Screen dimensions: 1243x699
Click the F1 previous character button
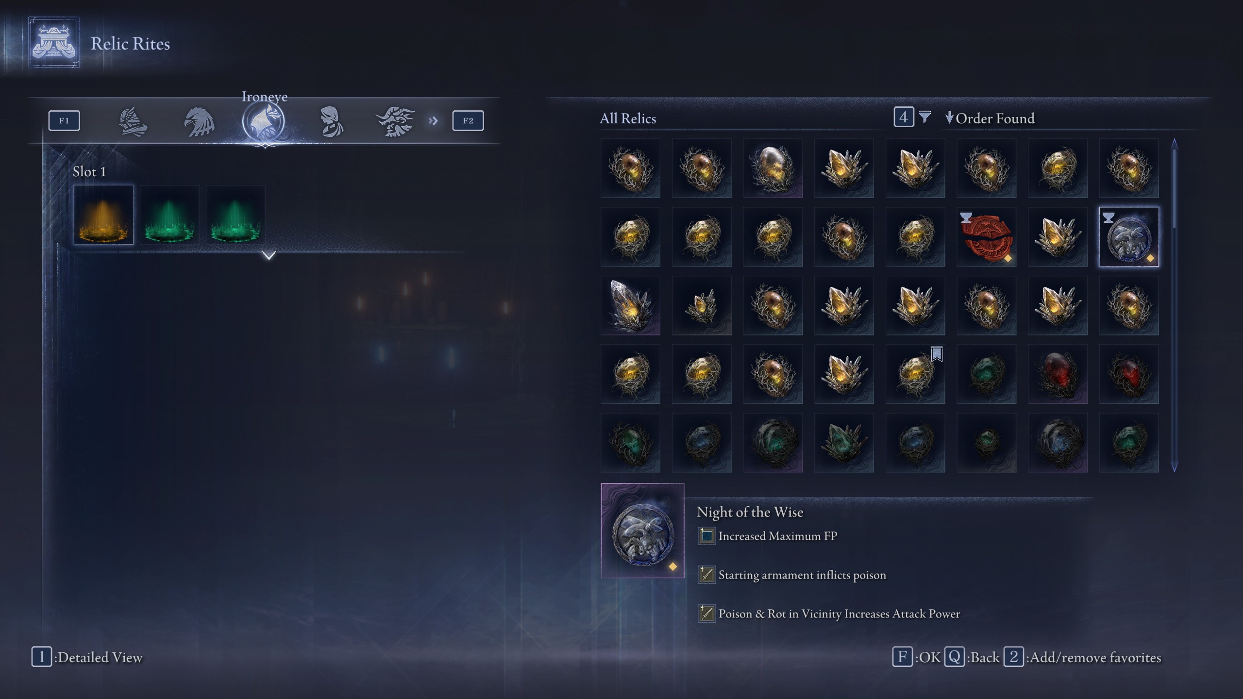(64, 121)
